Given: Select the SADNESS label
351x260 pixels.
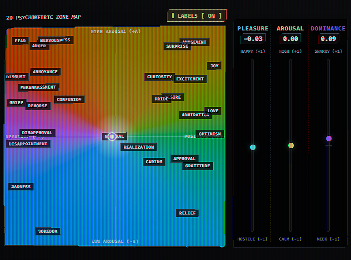Looking at the screenshot, I should pos(21,187).
